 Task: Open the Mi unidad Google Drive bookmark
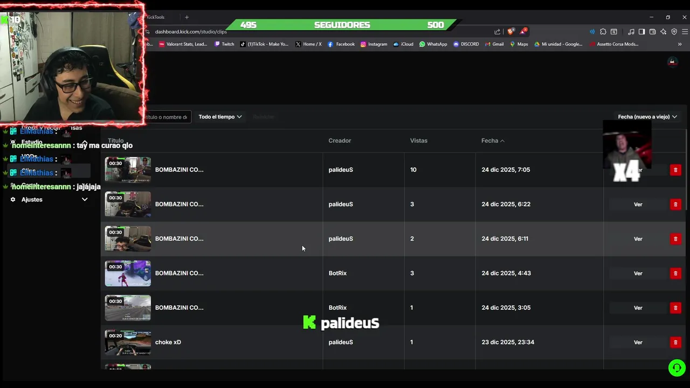click(558, 44)
